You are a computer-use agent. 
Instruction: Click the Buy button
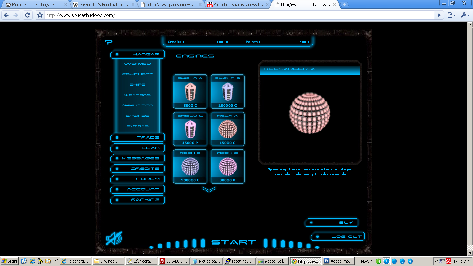click(331, 222)
